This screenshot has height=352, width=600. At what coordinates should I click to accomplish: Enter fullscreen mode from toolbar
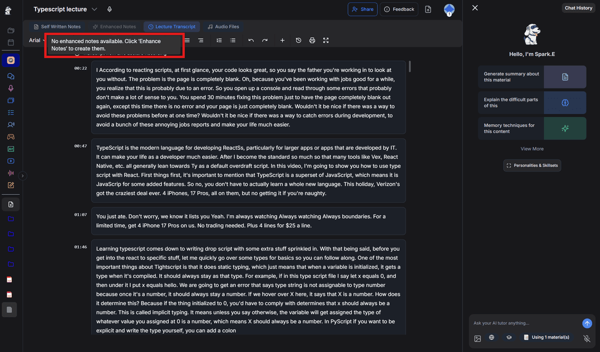[x=326, y=40]
